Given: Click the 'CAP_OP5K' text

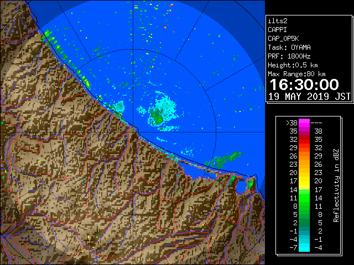Looking at the screenshot, I should pos(283,39).
